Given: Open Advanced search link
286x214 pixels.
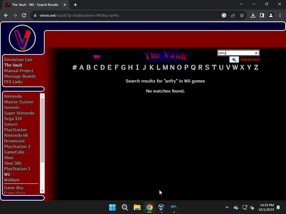Looking at the screenshot, I should coord(250,59).
